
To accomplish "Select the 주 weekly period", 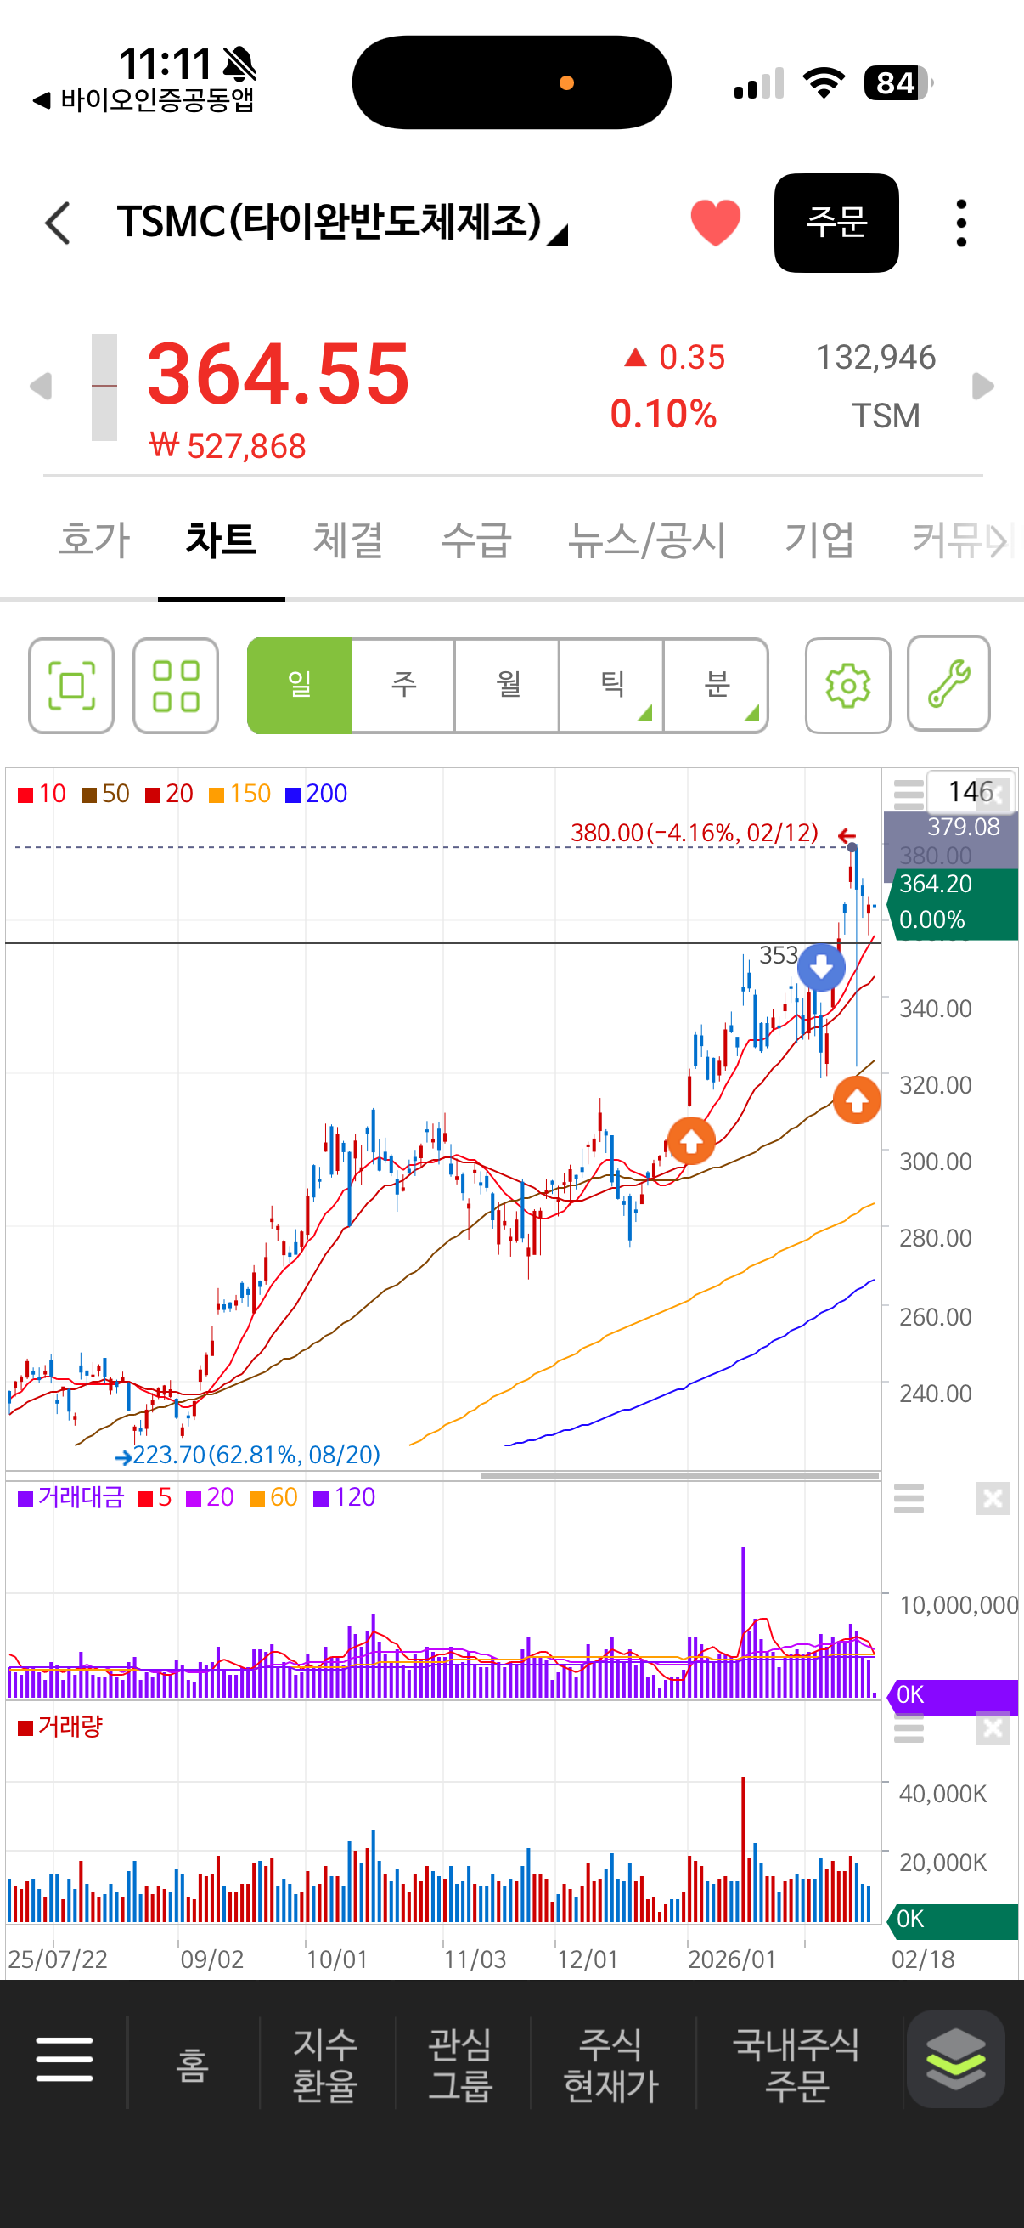I will tap(403, 686).
